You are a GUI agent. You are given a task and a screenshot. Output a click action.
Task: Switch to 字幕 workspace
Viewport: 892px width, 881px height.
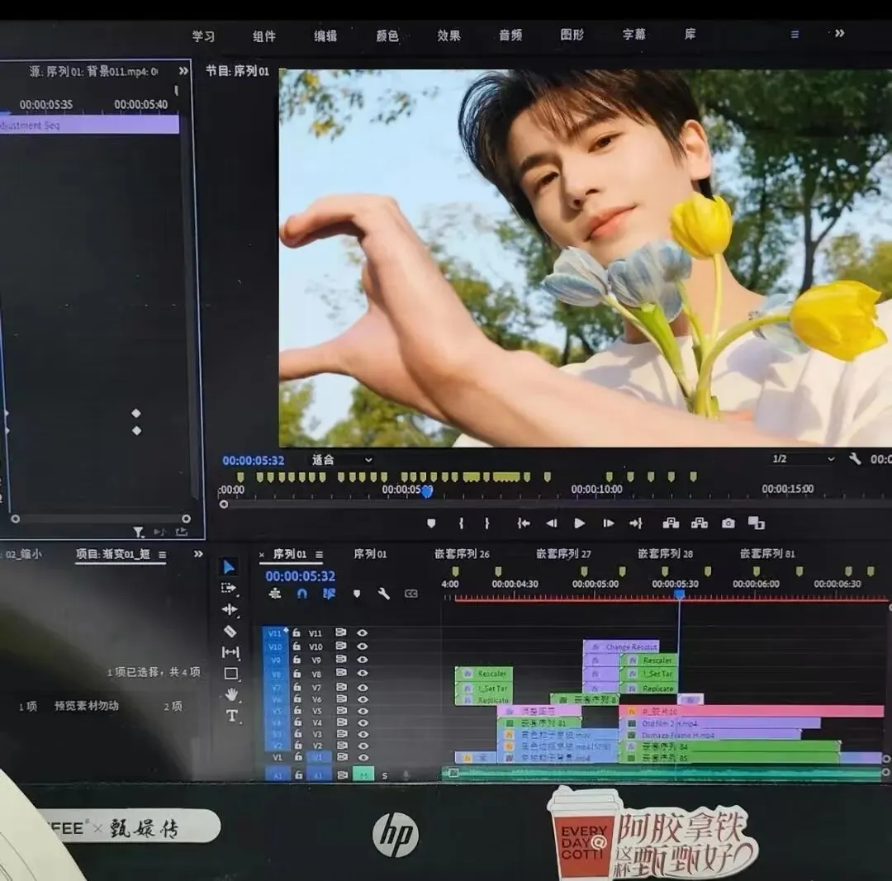pyautogui.click(x=633, y=34)
